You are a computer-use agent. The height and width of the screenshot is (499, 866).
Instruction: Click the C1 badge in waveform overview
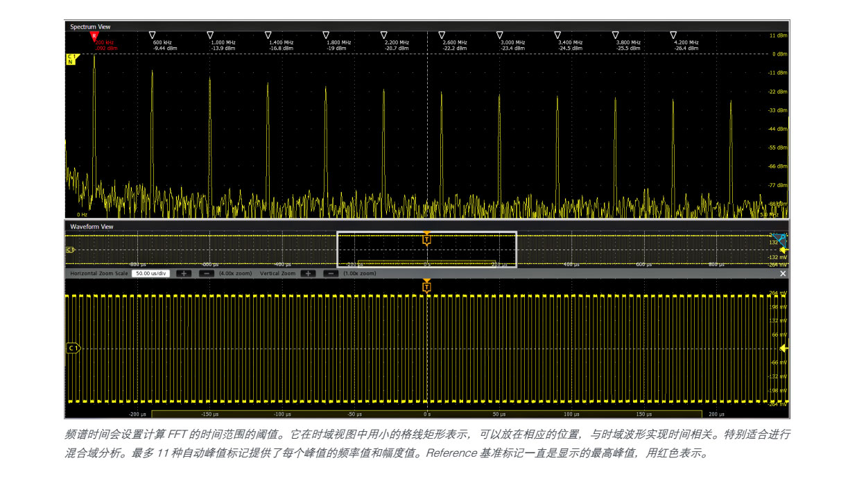tap(70, 249)
